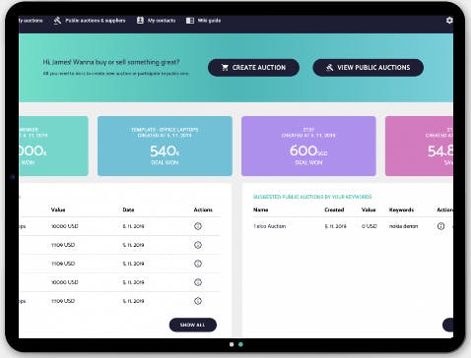
Task: Click the contacts icon beside My contacts
Action: [140, 21]
